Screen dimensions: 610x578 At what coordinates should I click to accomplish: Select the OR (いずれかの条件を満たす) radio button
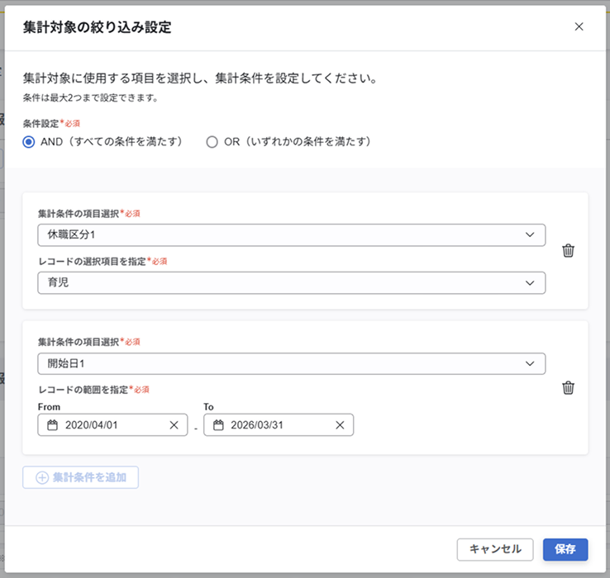[x=212, y=141]
